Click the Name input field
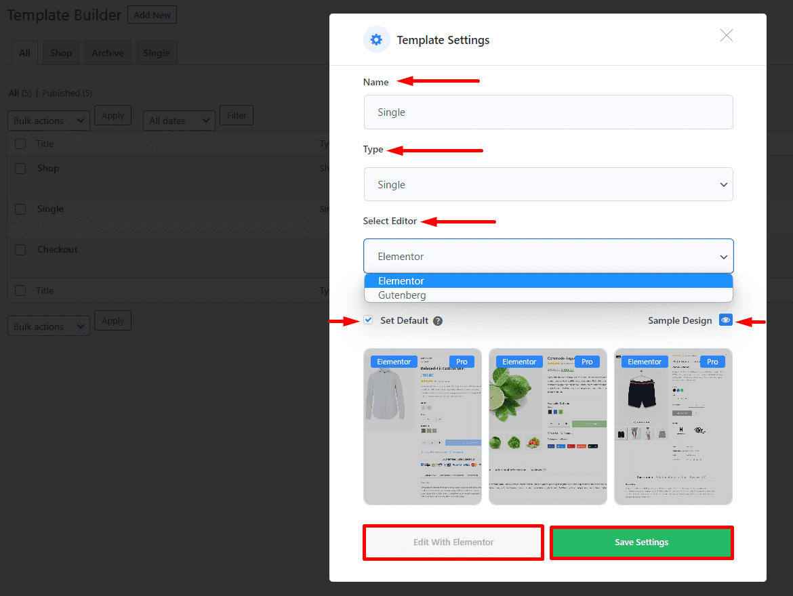Image resolution: width=793 pixels, height=596 pixels. 548,112
